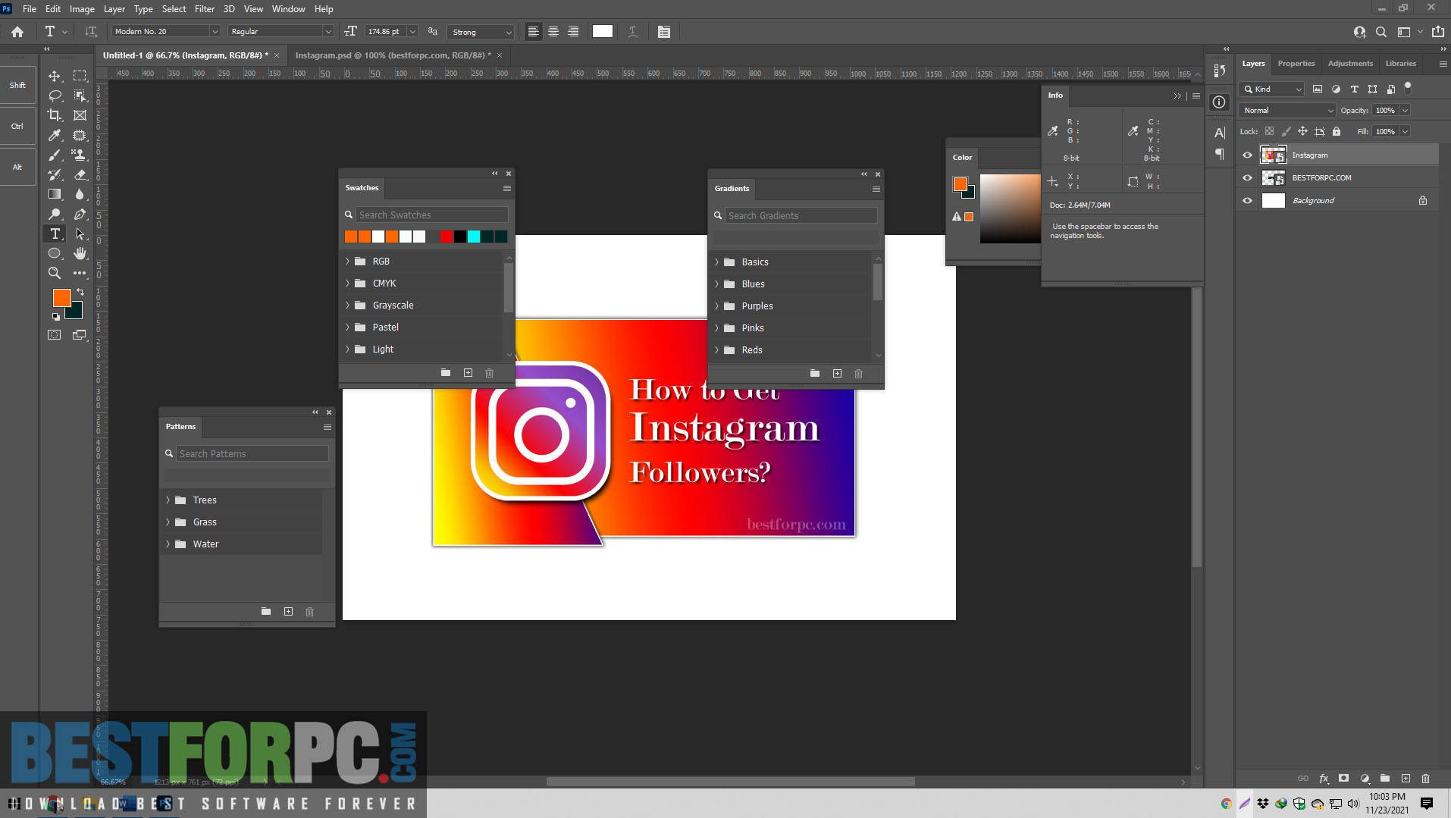Select the Clone Stamp tool
Screen dimensions: 1451x818
pos(80,155)
